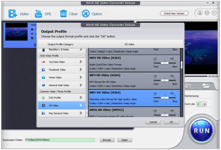
Task: Expand the Facebook Video chevron arrow
Action: 81,69
